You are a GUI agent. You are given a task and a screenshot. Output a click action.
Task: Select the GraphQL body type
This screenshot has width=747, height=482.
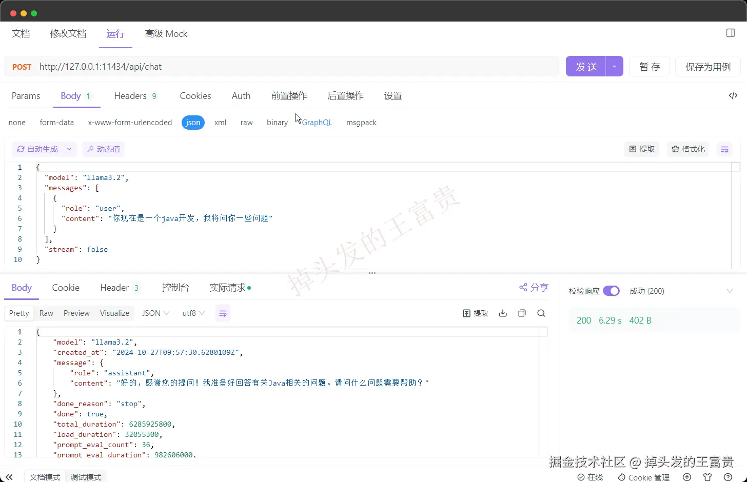pos(317,123)
